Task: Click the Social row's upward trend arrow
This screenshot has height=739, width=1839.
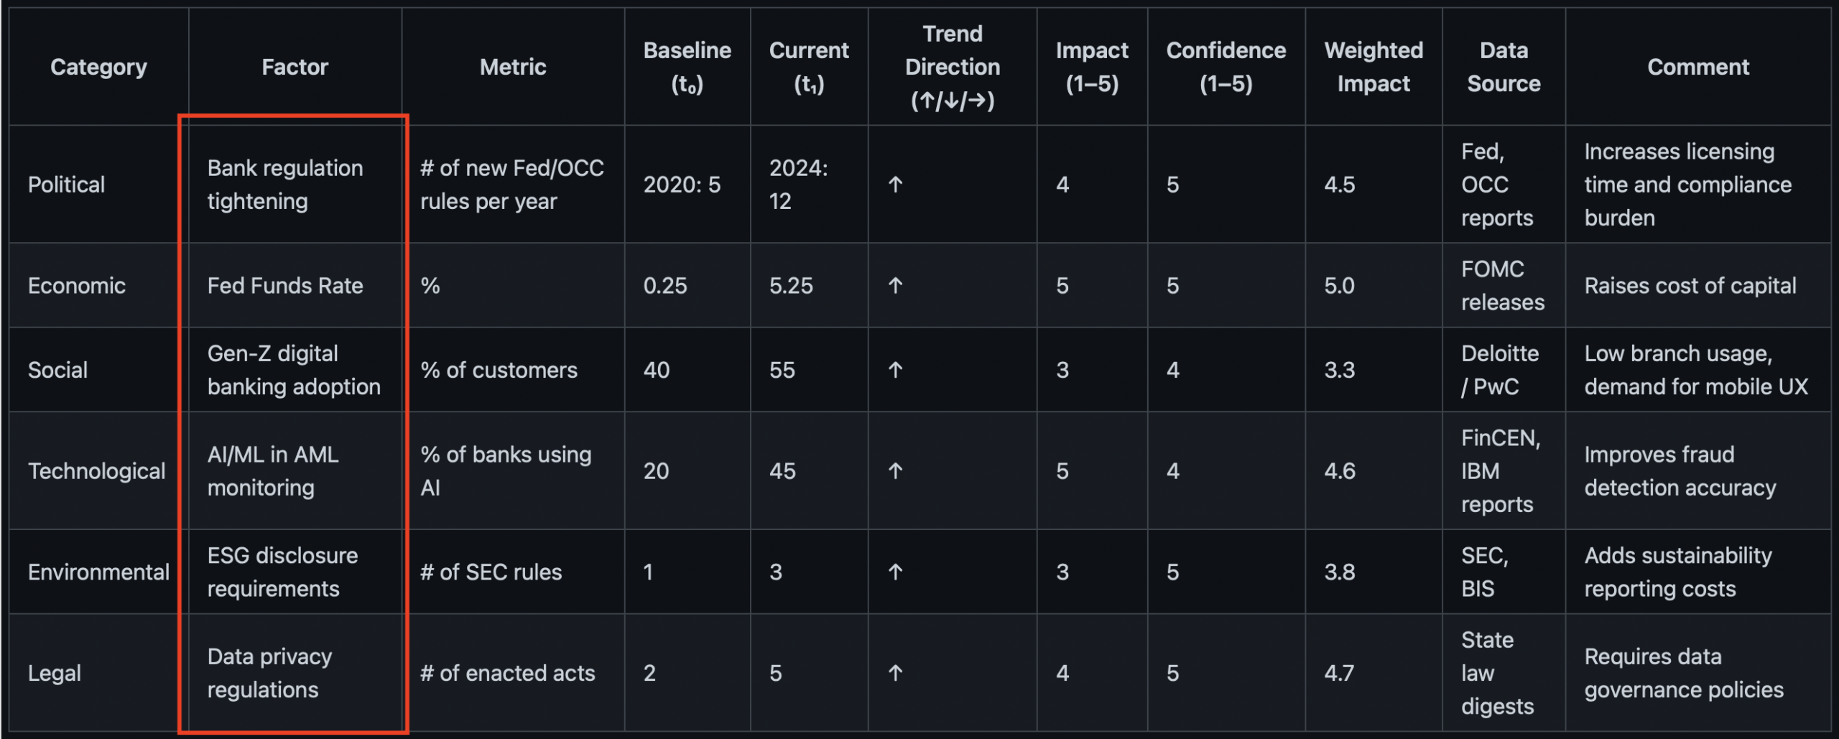Action: point(895,370)
